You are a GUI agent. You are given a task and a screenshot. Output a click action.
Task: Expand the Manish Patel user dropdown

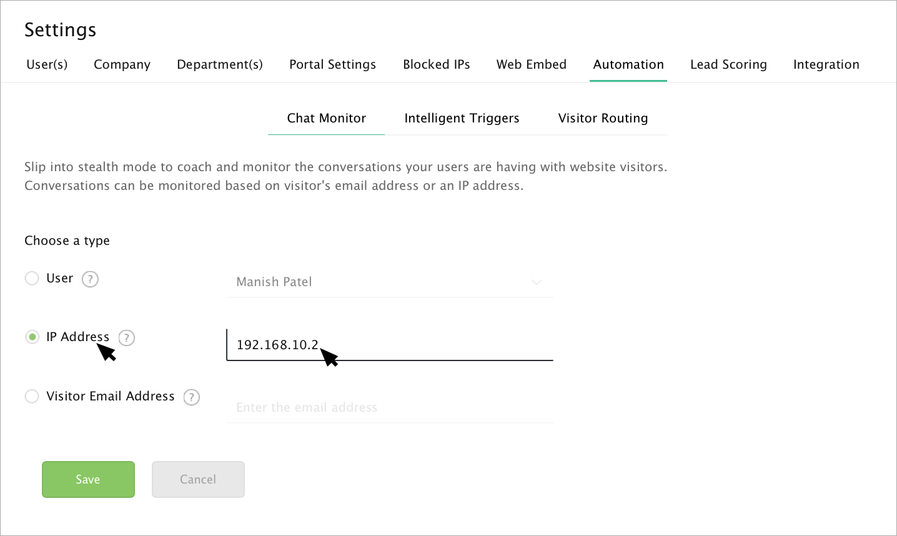pyautogui.click(x=390, y=282)
